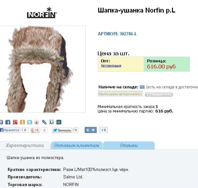Like the product with Facebook Нравится button

coord(10,130)
